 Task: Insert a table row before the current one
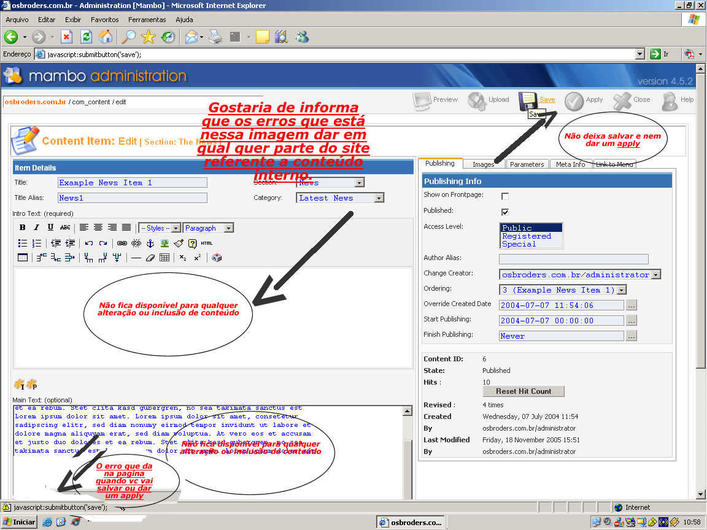pyautogui.click(x=42, y=258)
